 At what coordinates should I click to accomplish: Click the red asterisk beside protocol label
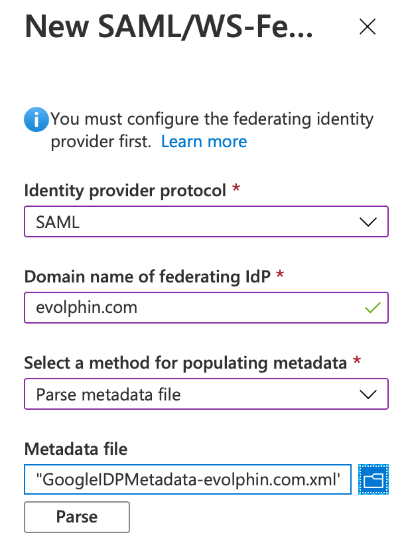236,188
